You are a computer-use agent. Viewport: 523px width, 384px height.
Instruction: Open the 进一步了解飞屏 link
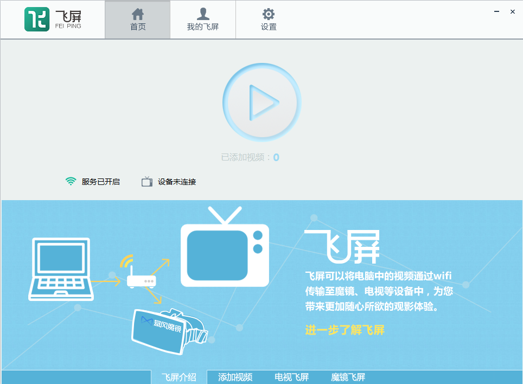(345, 330)
